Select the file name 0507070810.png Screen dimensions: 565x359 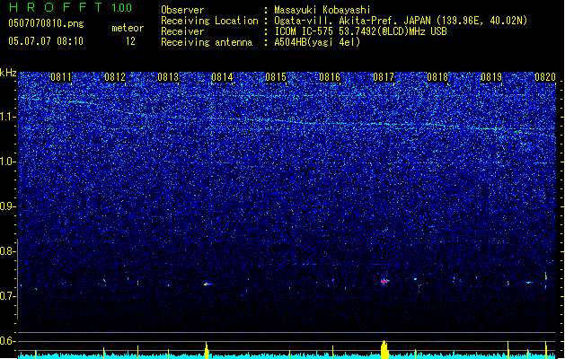46,23
